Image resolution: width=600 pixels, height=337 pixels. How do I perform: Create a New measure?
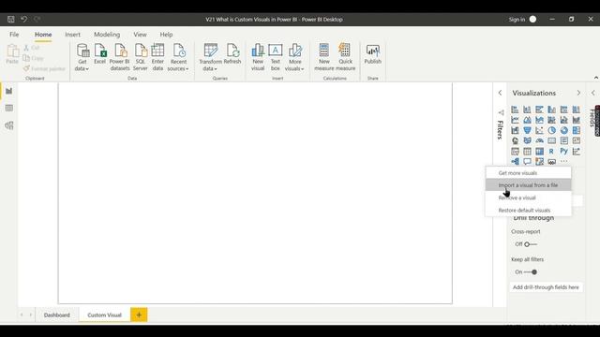(x=324, y=57)
